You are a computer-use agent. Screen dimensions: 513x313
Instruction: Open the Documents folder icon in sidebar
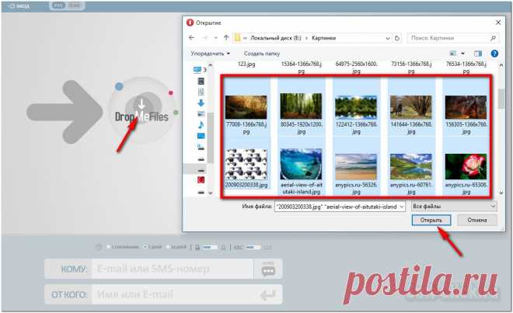pyautogui.click(x=201, y=92)
